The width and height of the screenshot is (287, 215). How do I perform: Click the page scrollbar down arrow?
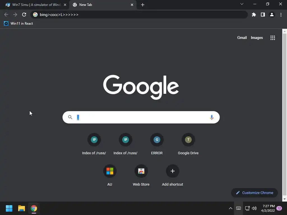pyautogui.click(x=284, y=199)
